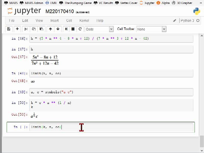
Task: Copy selected cells icon
Action: pos(34,29)
